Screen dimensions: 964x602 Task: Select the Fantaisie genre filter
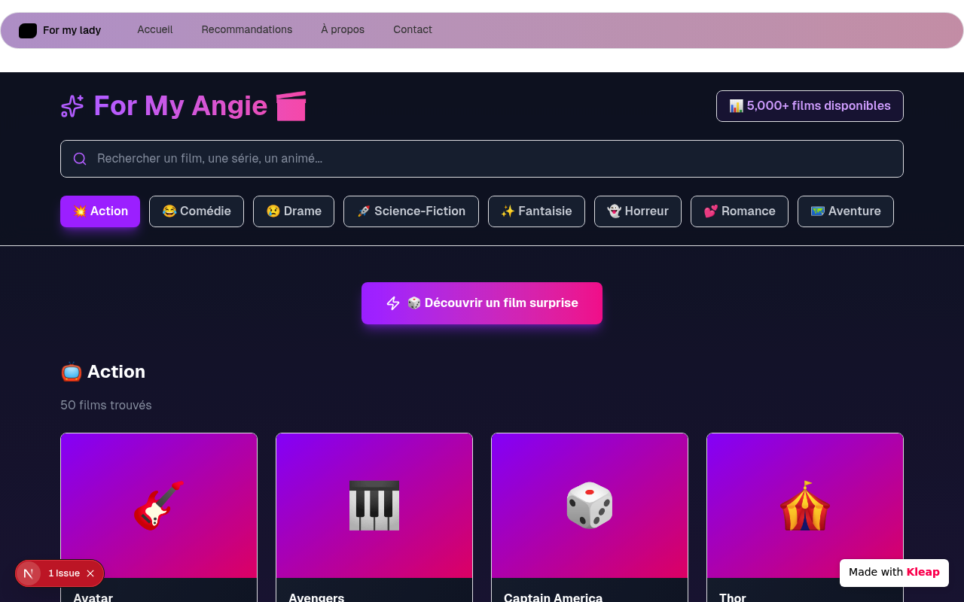[x=536, y=211]
